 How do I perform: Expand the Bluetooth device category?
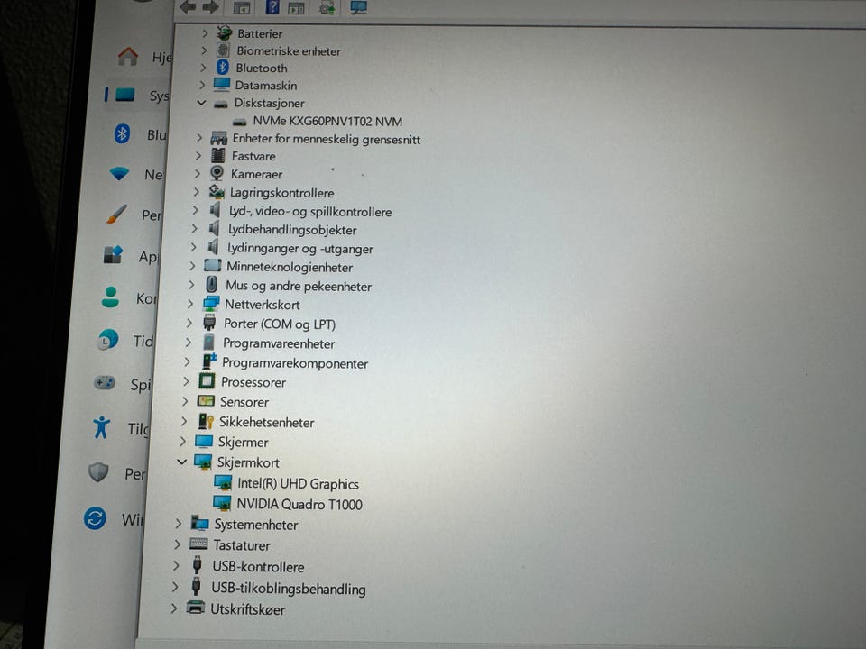tap(203, 68)
